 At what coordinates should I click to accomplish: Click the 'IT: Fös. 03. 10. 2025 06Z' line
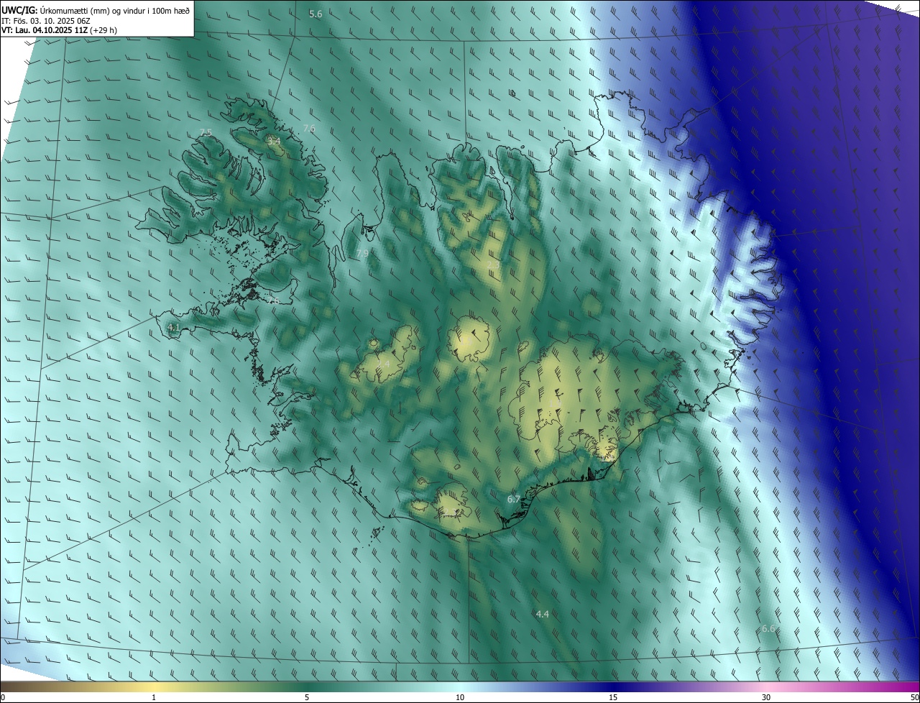coord(45,21)
